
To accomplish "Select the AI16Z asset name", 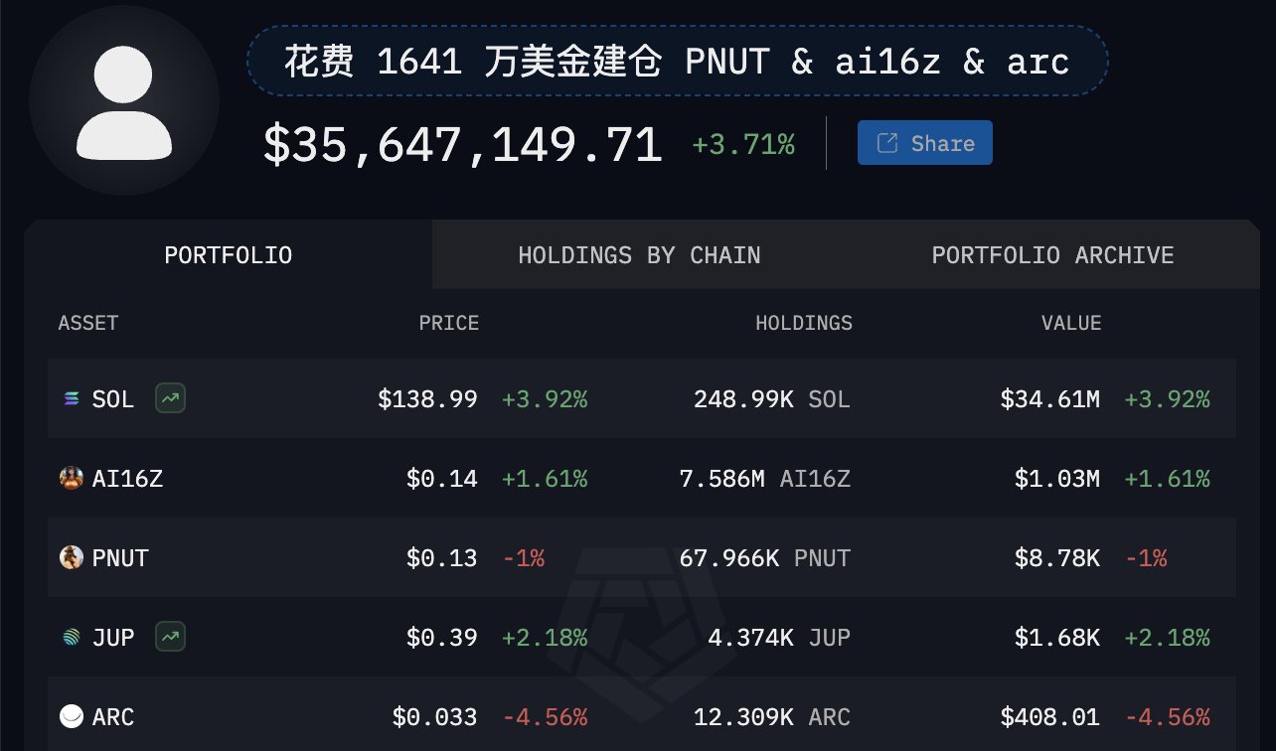I will click(x=127, y=479).
